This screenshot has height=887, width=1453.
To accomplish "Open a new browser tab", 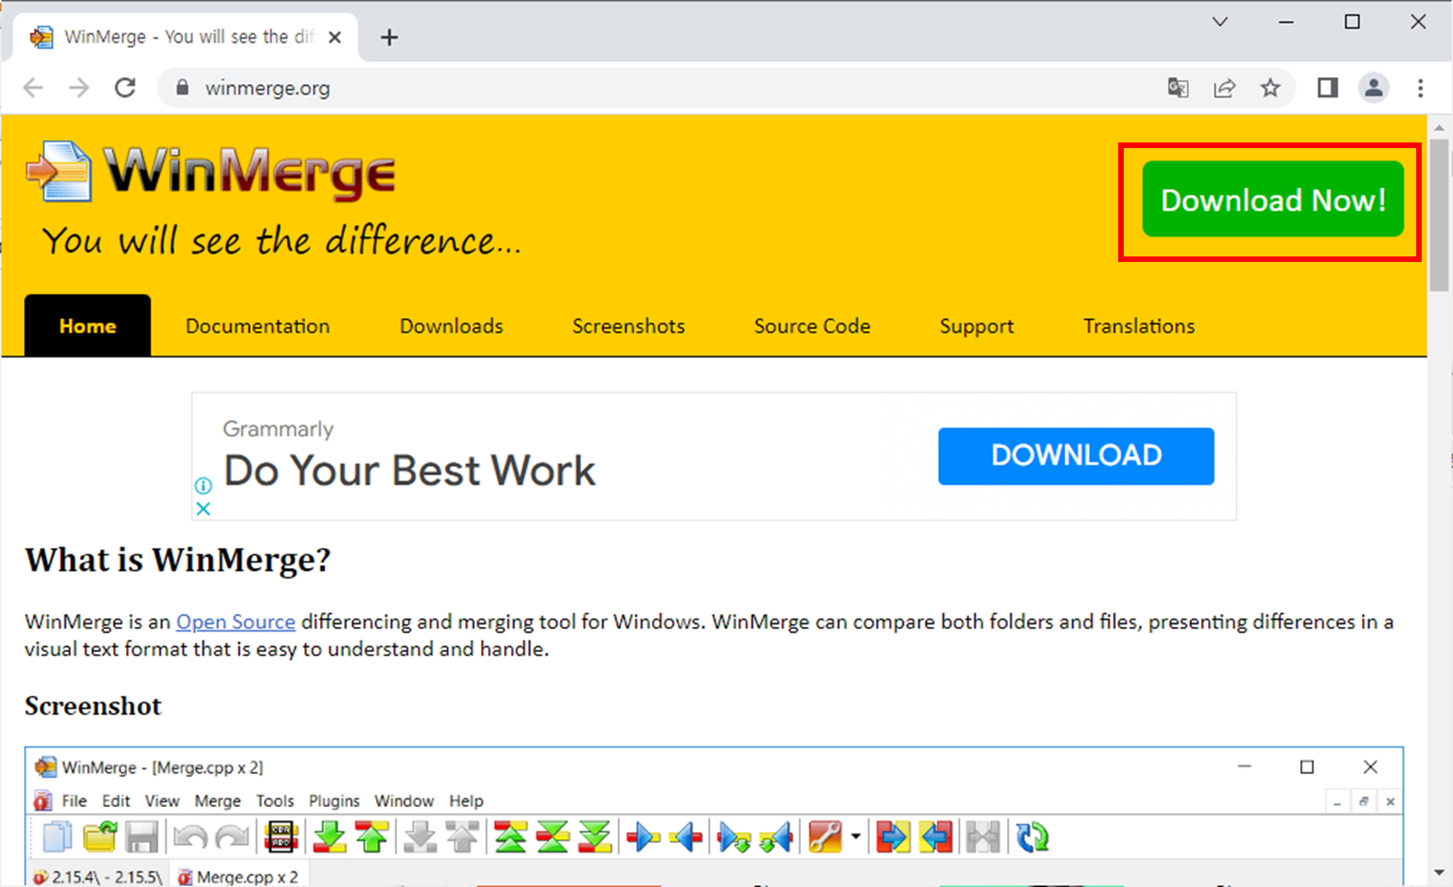I will (389, 37).
